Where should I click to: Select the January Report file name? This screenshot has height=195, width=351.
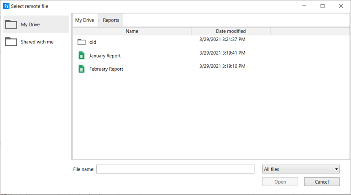(x=105, y=56)
